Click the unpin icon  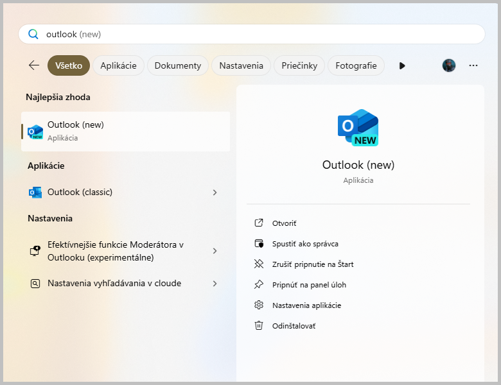coord(259,264)
